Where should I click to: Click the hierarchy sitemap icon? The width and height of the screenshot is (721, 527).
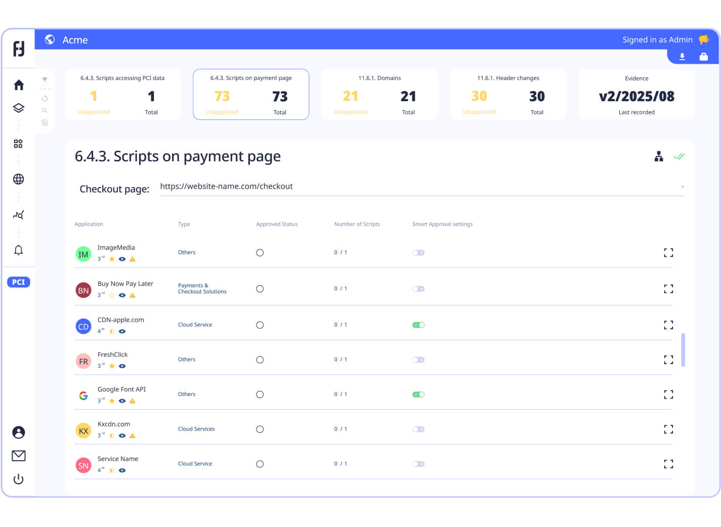659,156
